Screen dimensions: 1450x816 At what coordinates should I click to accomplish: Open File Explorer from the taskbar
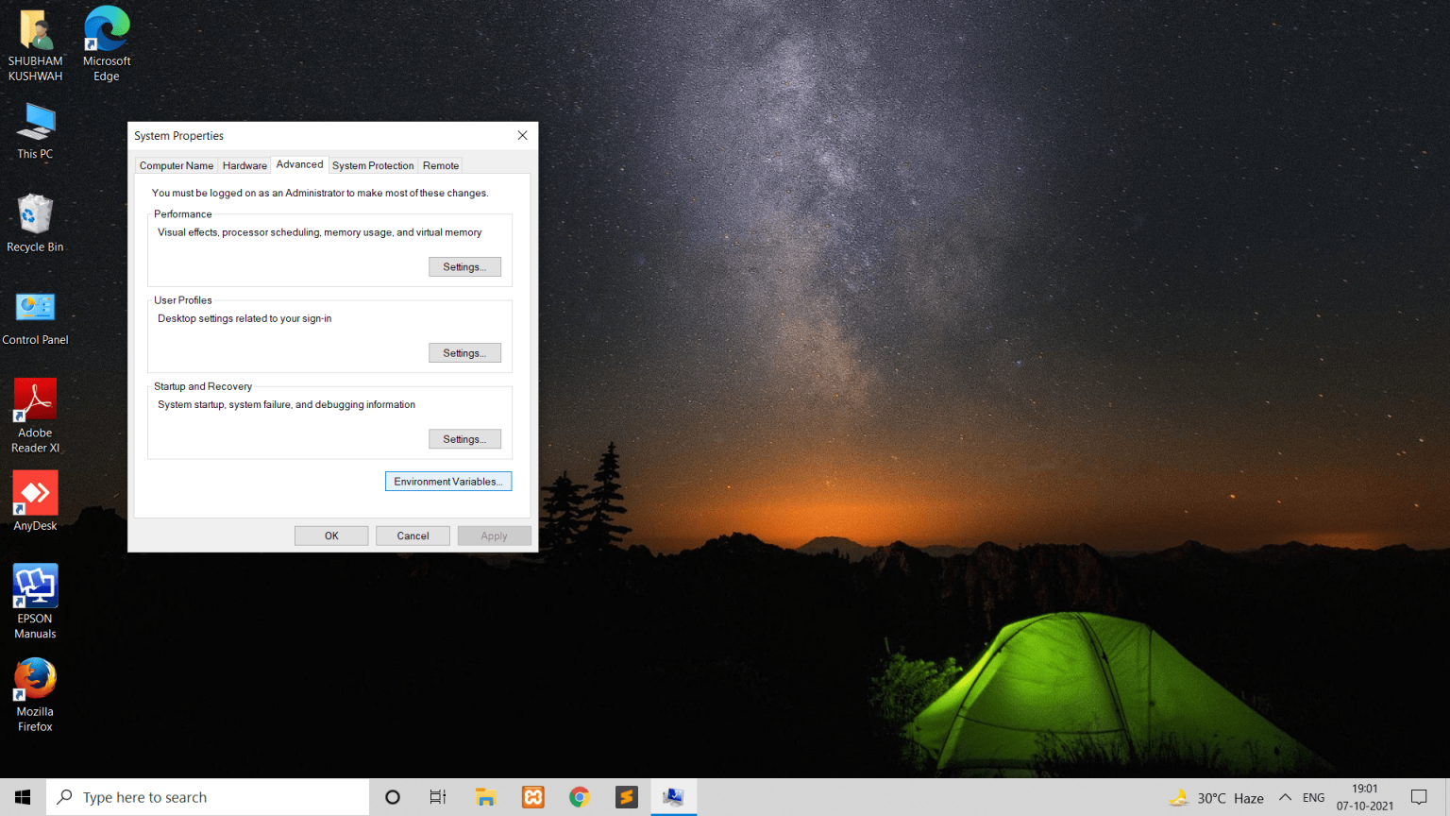tap(486, 797)
